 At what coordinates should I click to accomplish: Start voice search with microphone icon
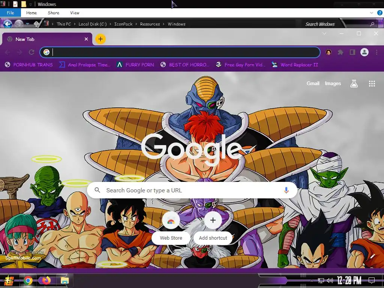click(x=286, y=190)
